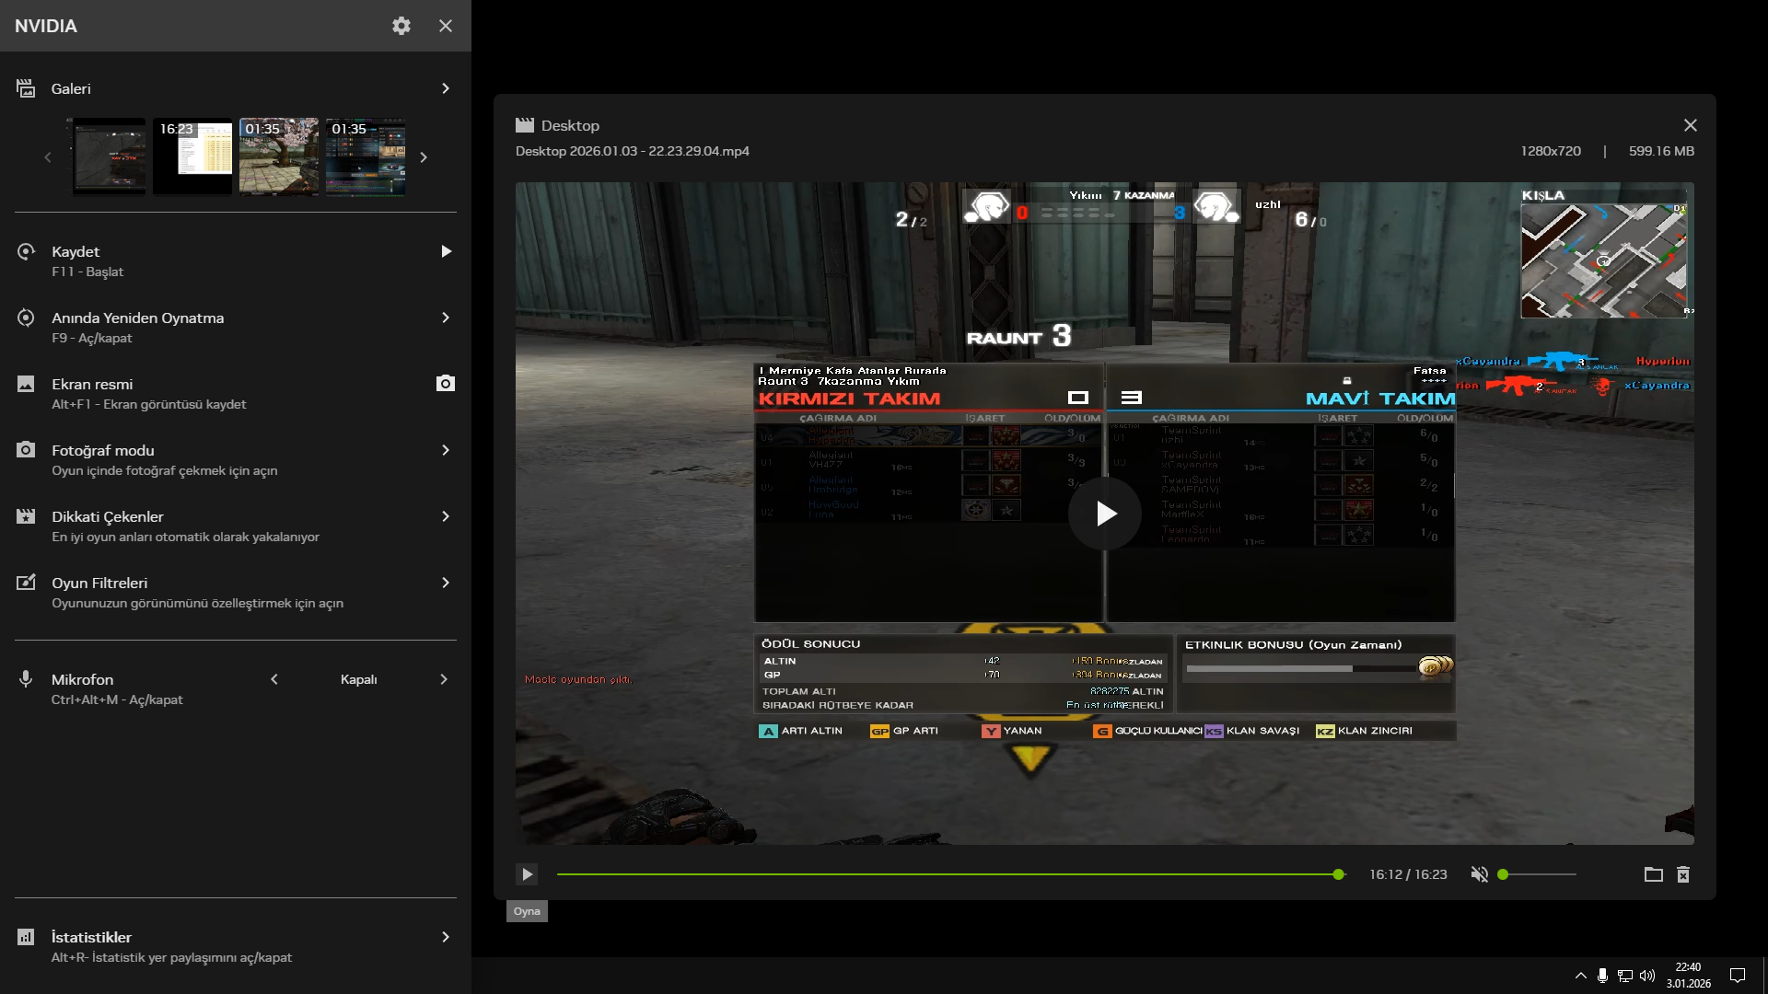Image resolution: width=1768 pixels, height=994 pixels.
Task: Click the Ekran resmi picture icon
Action: click(x=26, y=384)
